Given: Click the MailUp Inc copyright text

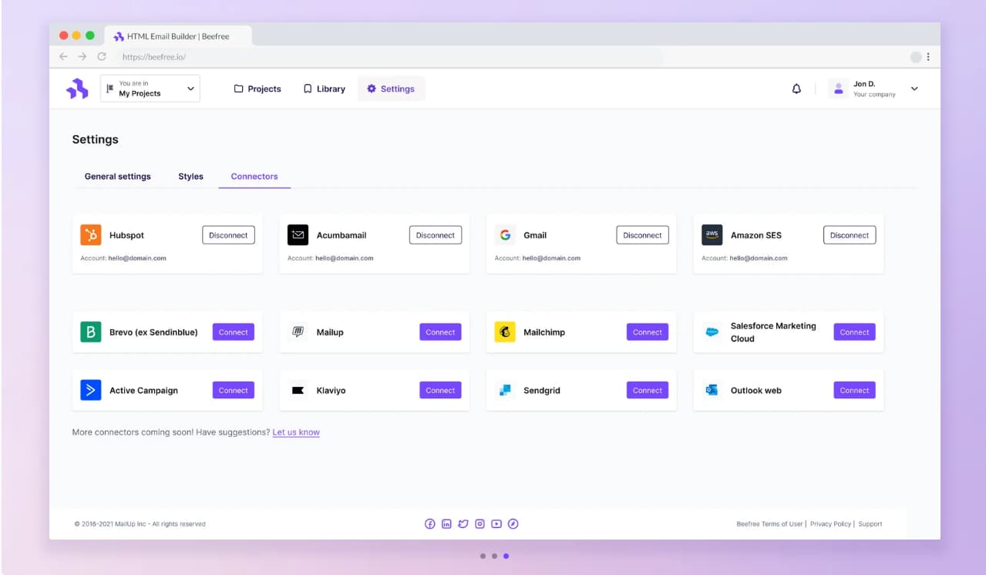Looking at the screenshot, I should (140, 524).
